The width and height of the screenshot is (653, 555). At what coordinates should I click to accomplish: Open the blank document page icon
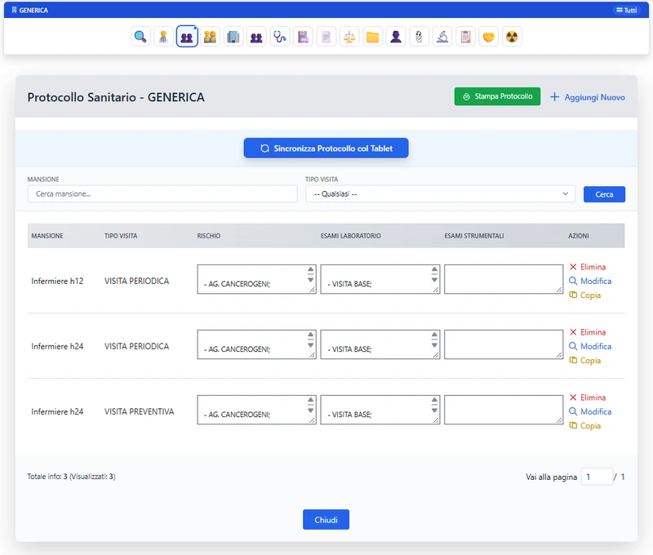click(x=326, y=37)
